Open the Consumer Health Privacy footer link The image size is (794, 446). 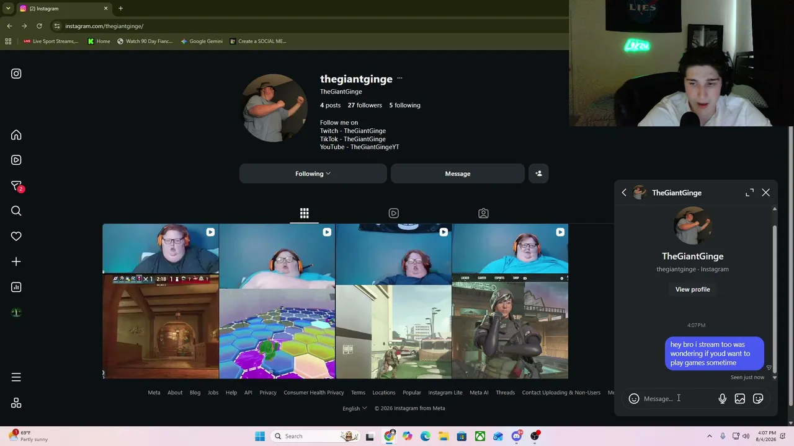pos(314,393)
